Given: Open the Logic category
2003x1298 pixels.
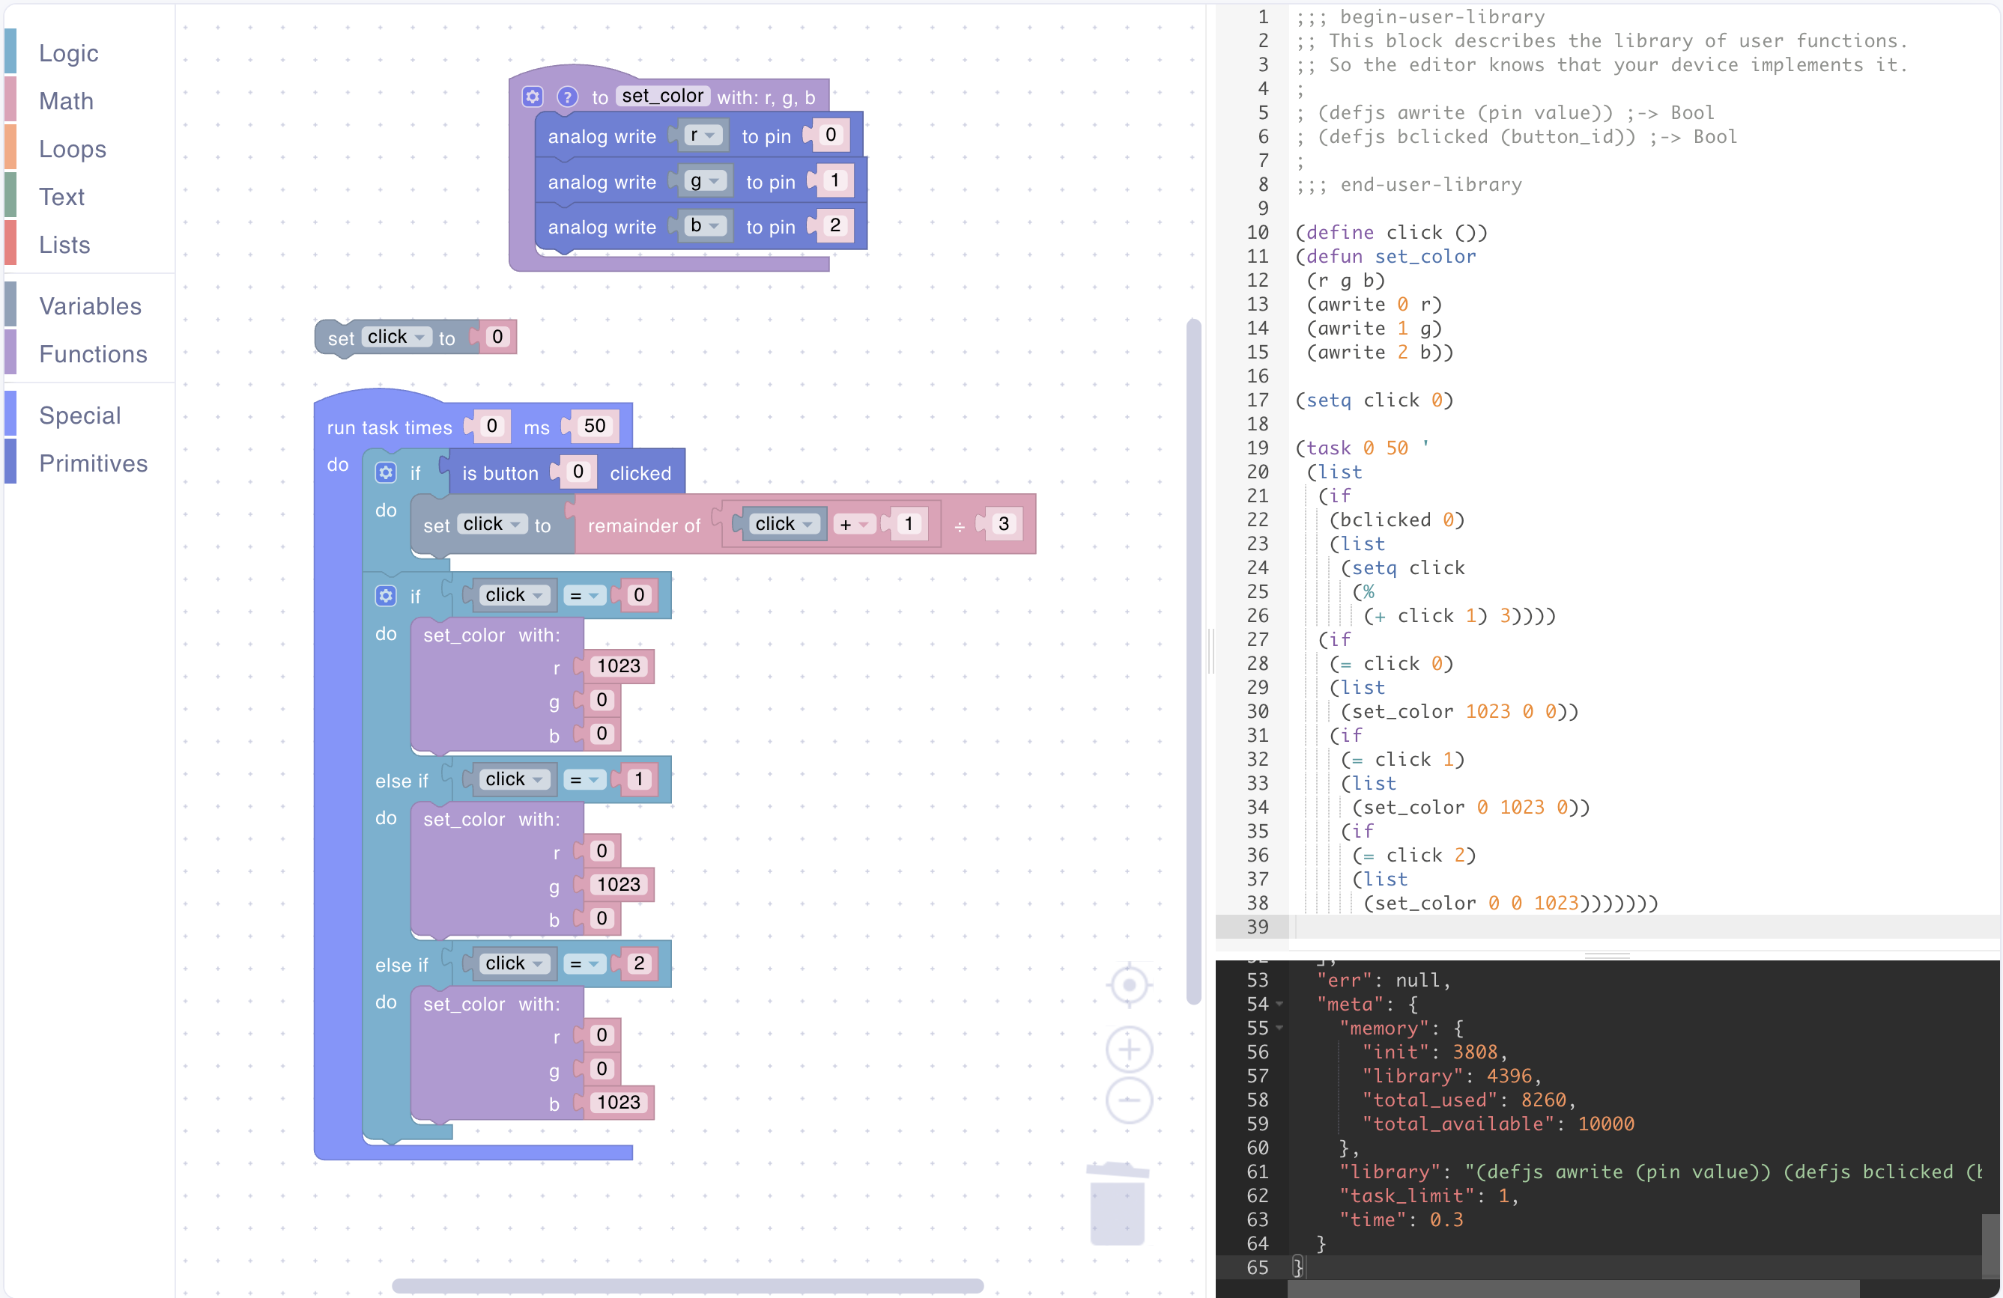Looking at the screenshot, I should pyautogui.click(x=68, y=53).
